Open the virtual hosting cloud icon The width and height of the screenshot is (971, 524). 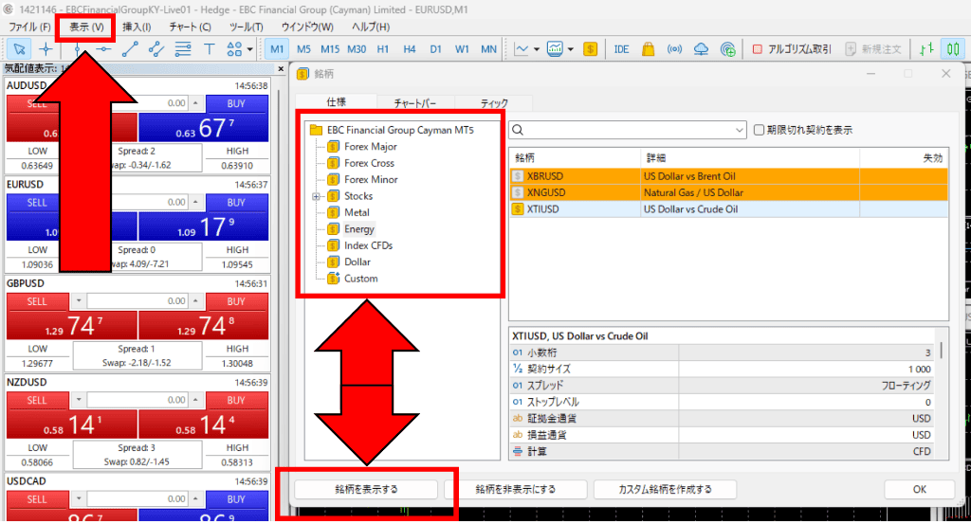(701, 49)
